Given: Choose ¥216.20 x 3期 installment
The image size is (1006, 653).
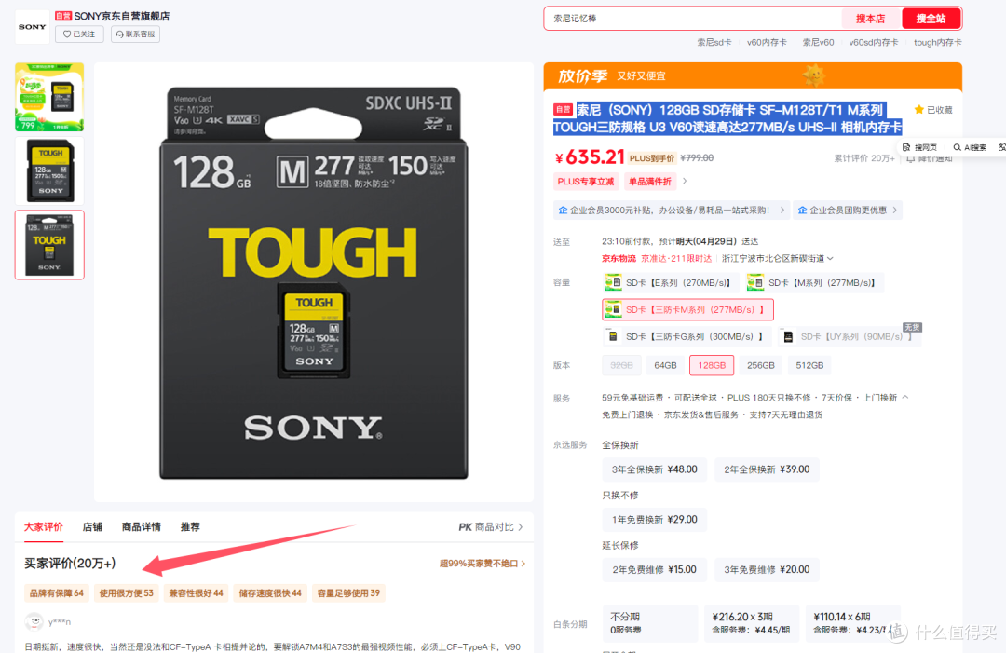Looking at the screenshot, I should coord(752,623).
